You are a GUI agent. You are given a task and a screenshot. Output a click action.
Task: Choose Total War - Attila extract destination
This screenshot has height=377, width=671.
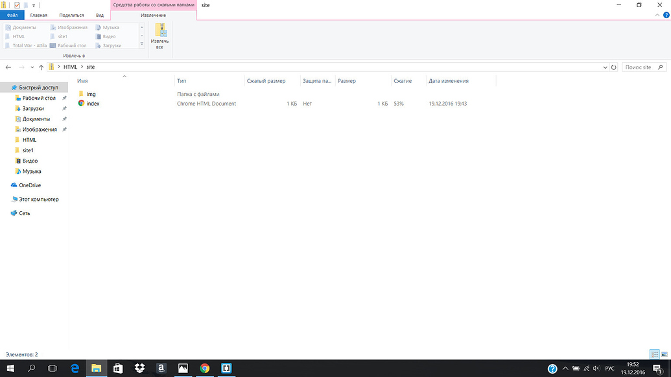click(x=26, y=45)
